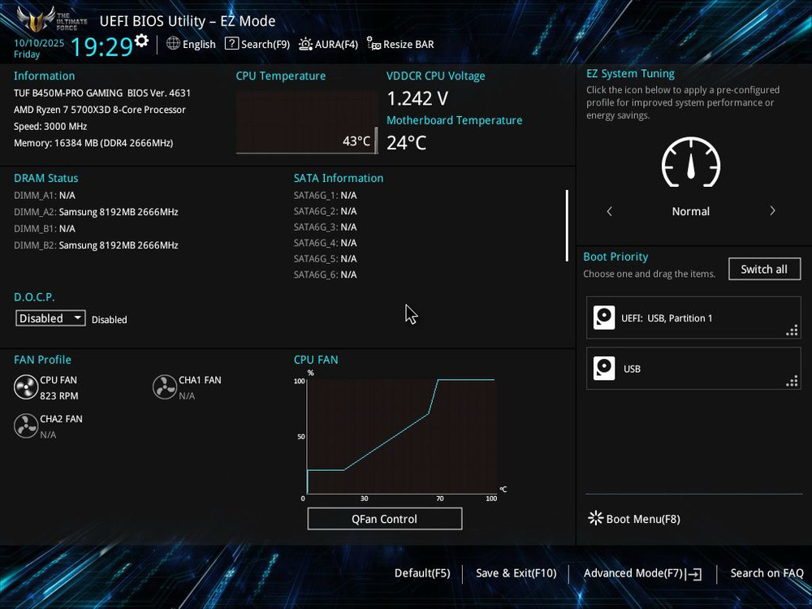This screenshot has height=609, width=812.
Task: Click the CHA1 FAN icon
Action: pos(166,387)
